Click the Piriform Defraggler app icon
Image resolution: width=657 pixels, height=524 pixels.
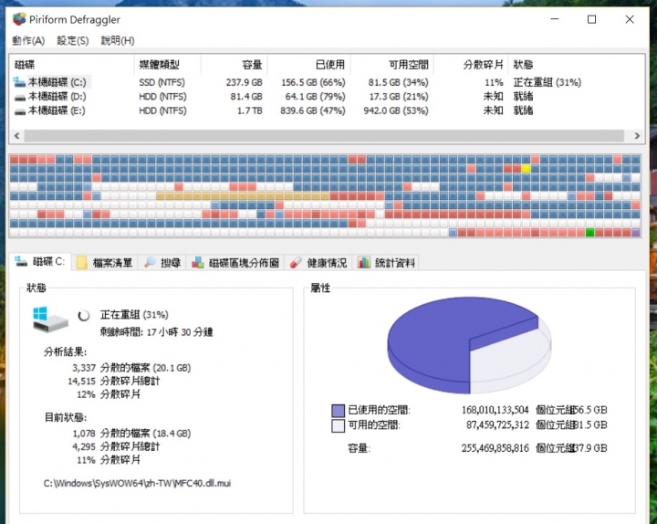[19, 19]
